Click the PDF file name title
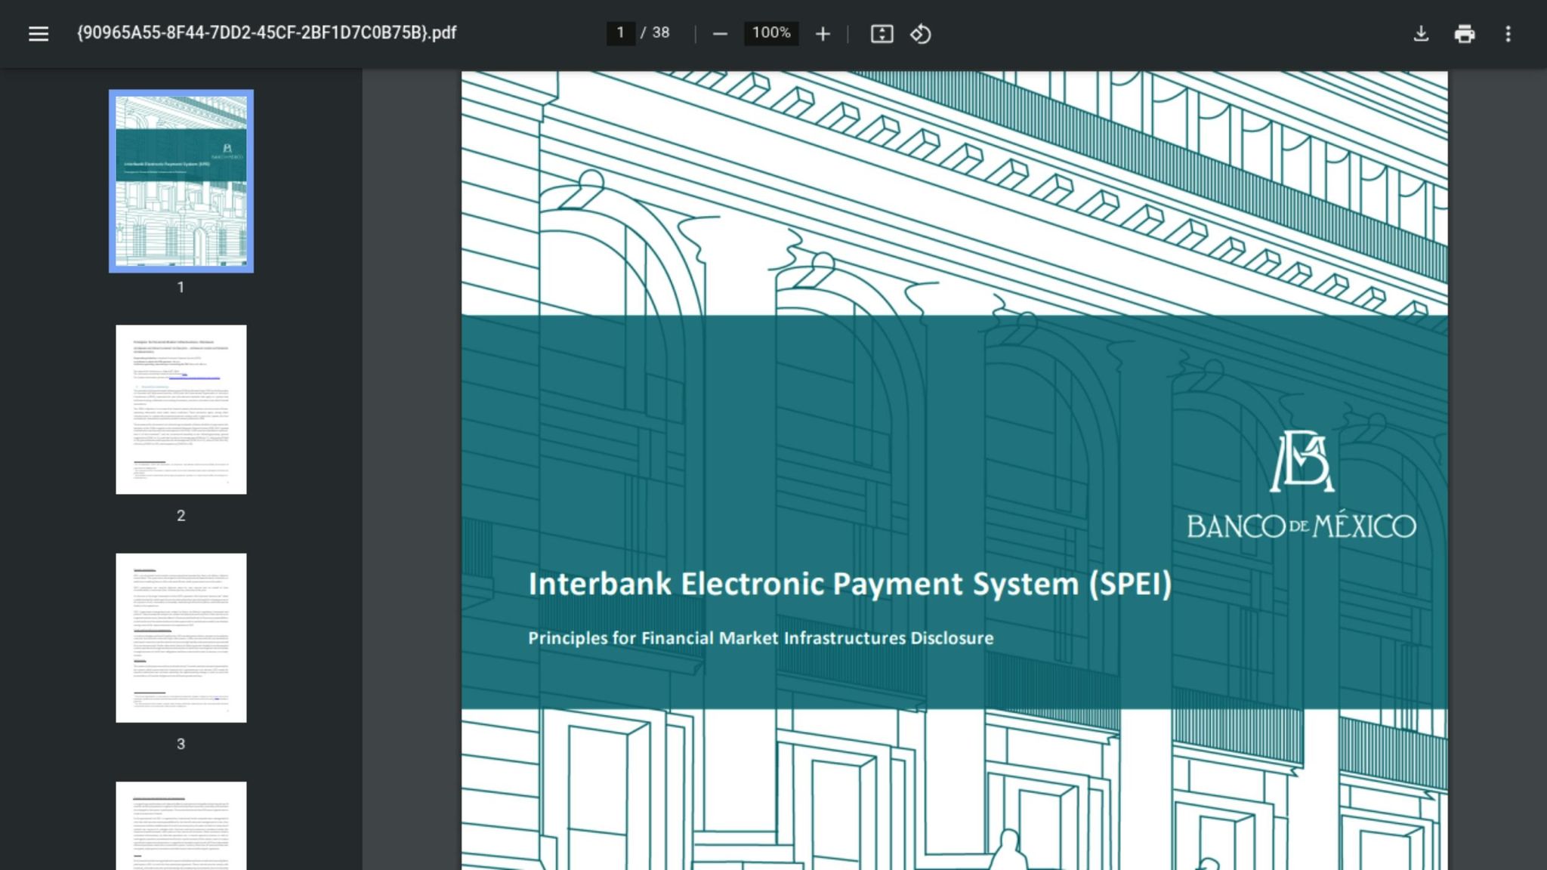 coord(267,32)
